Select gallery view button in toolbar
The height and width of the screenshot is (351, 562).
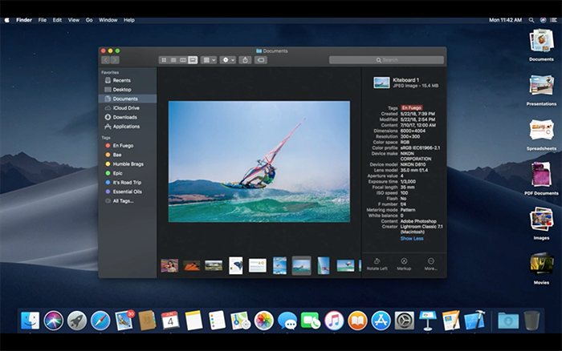193,60
